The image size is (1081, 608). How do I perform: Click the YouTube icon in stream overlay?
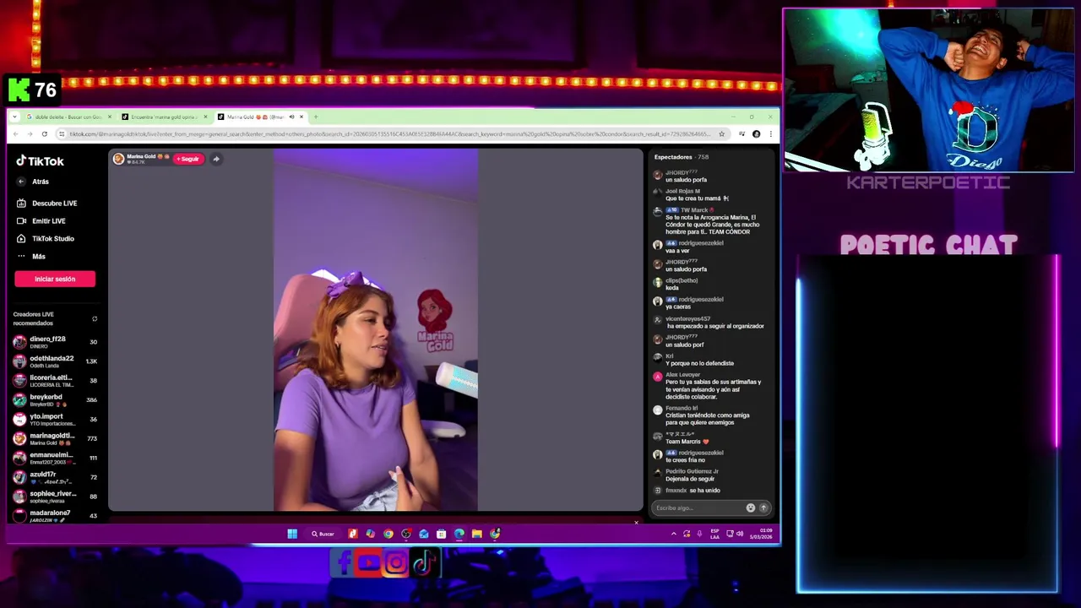(369, 563)
